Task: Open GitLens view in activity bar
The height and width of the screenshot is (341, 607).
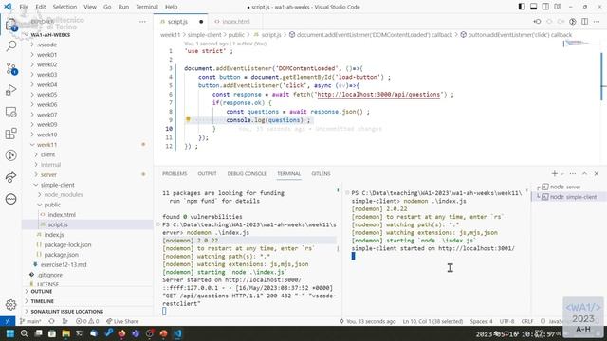Action: [x=10, y=155]
